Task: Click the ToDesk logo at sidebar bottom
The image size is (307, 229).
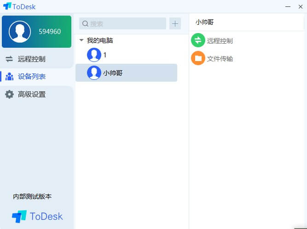Action: 37,216
